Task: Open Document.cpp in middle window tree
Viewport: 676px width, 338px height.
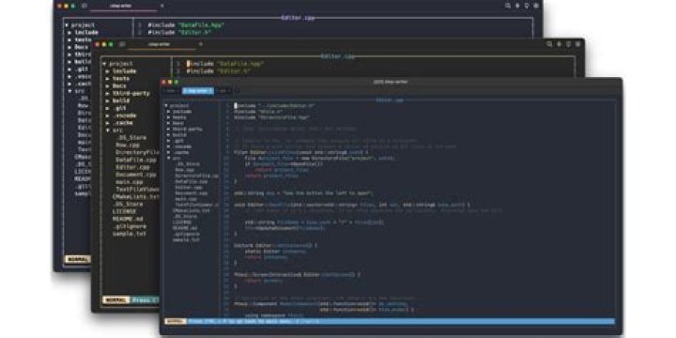Action: coord(136,175)
